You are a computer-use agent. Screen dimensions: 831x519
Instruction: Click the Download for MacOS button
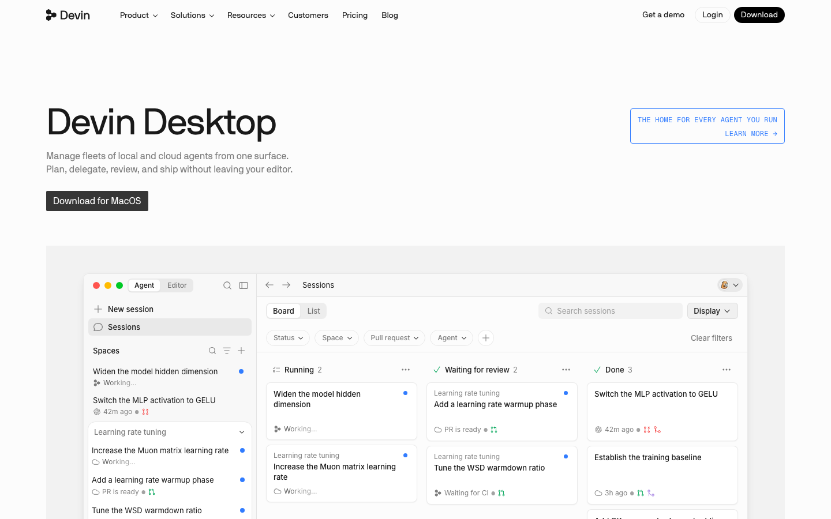[97, 201]
